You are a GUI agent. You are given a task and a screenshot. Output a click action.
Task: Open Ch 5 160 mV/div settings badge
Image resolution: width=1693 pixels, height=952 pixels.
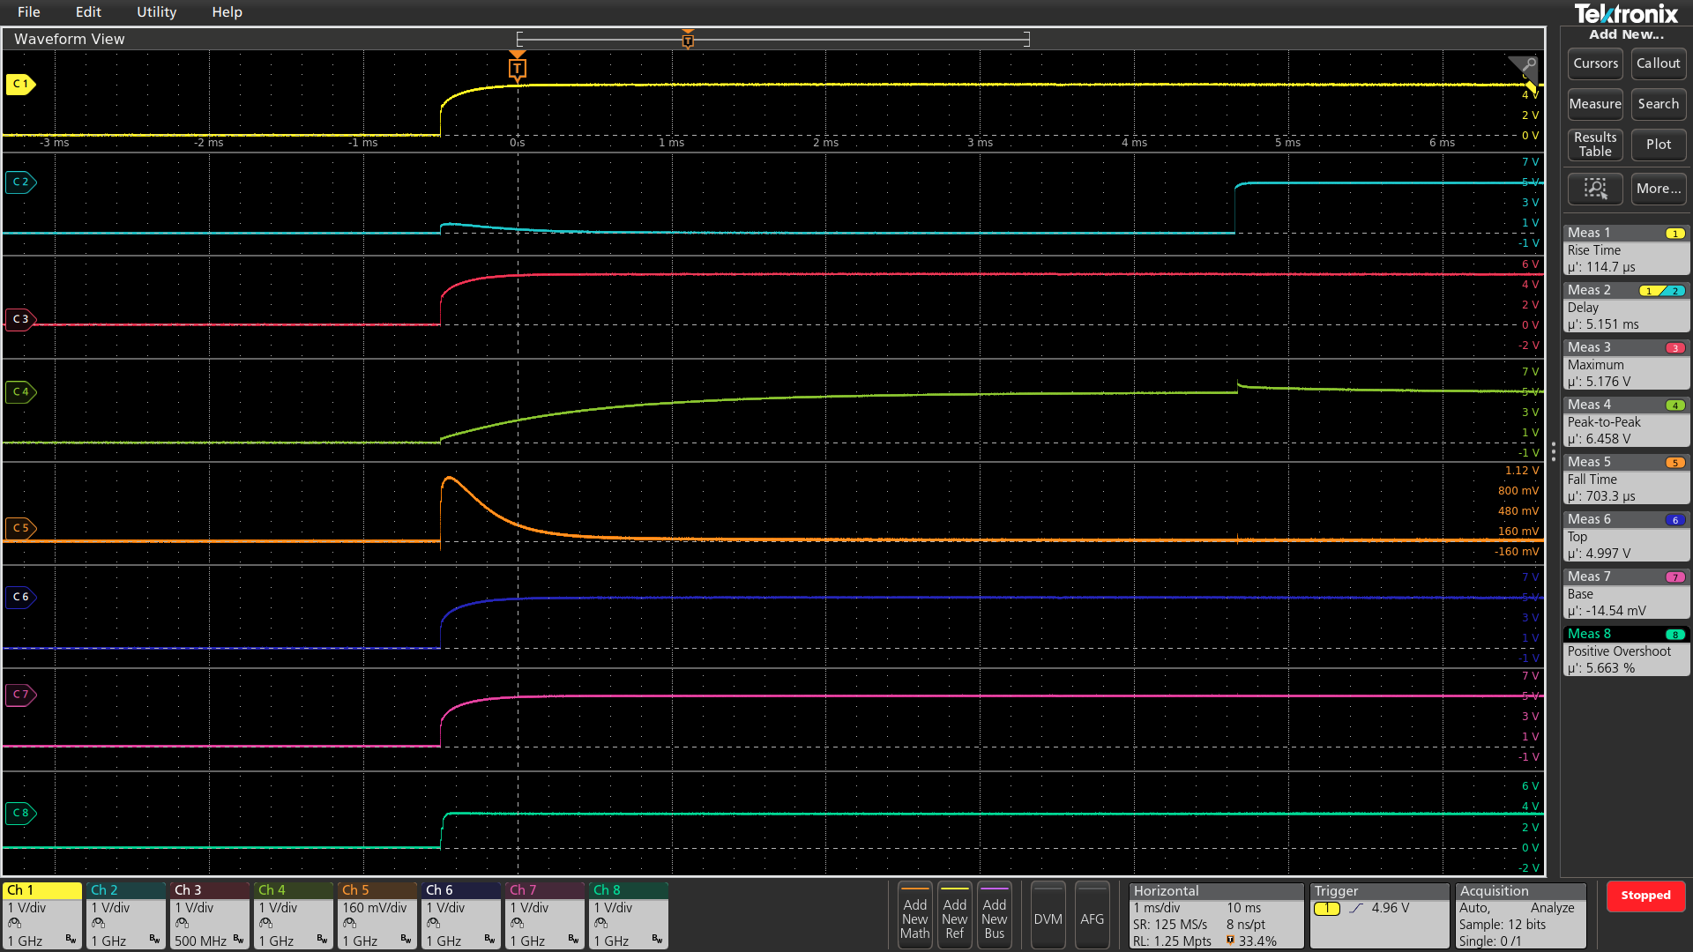point(377,915)
